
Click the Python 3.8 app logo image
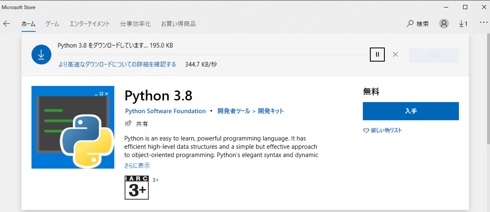coord(73,127)
